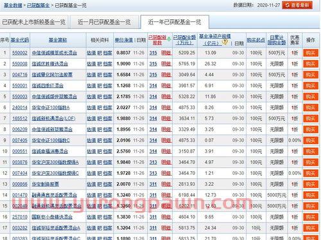Open fund code 165512 link
The width and height of the screenshot is (321, 240).
[20, 118]
